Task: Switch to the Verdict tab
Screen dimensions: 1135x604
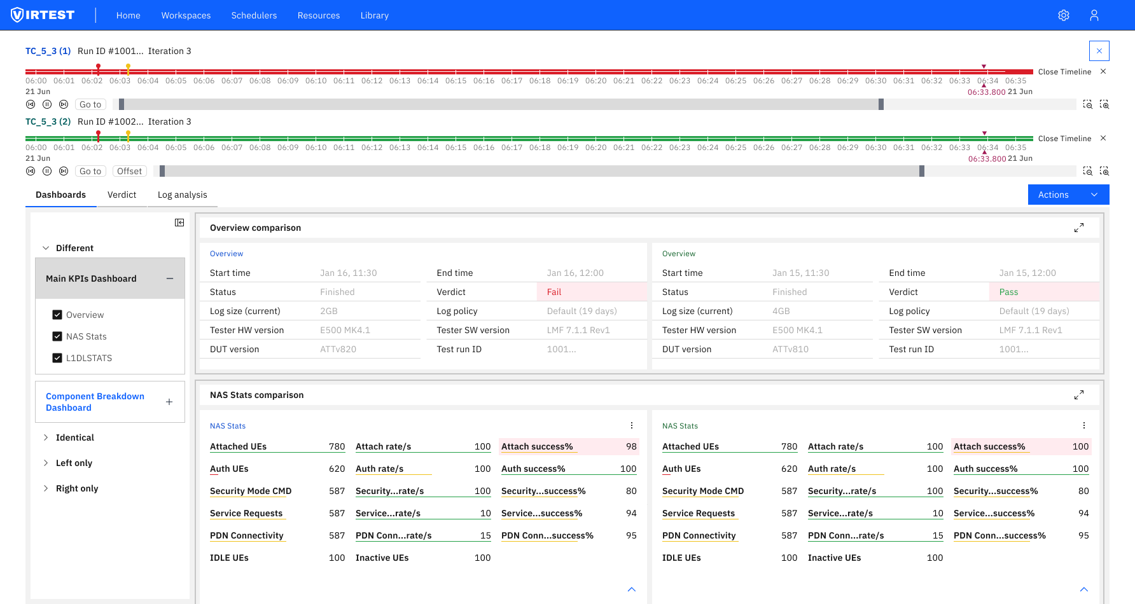Action: click(x=122, y=195)
